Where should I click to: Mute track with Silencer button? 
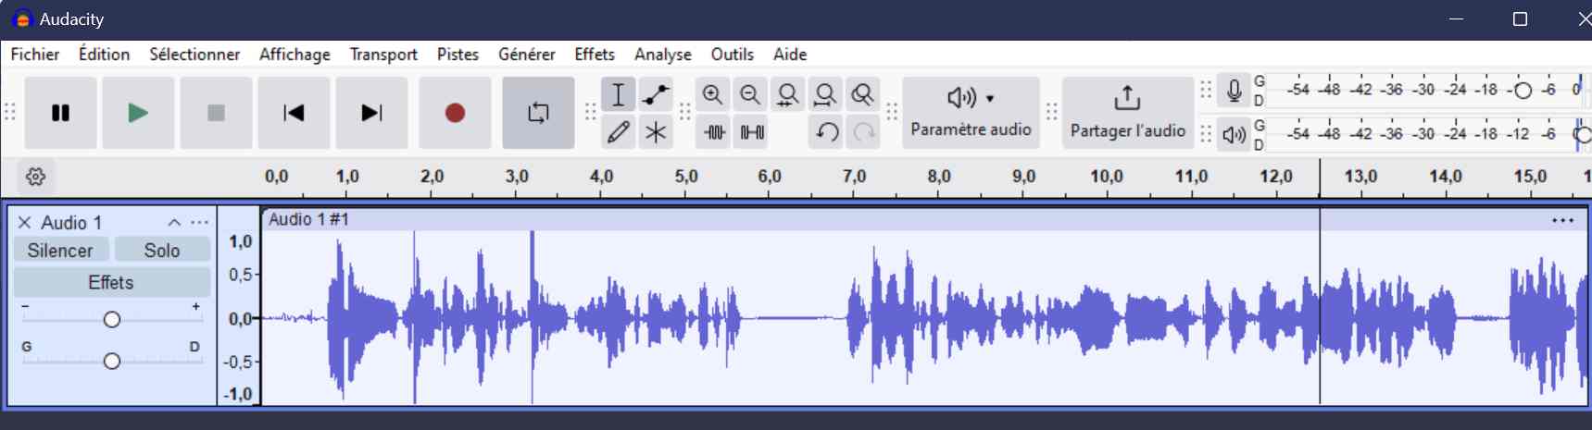pyautogui.click(x=60, y=251)
